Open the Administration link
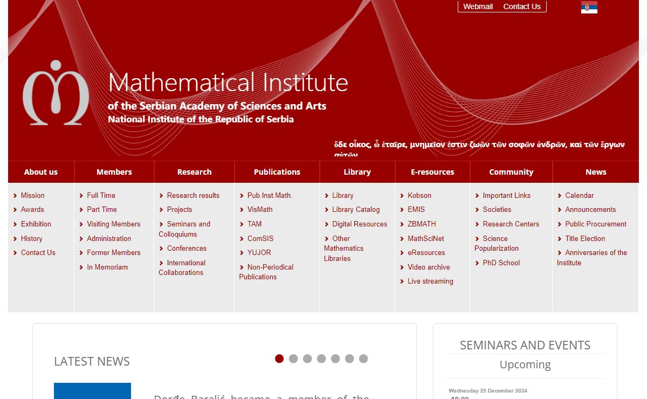This screenshot has width=647, height=399. point(109,238)
